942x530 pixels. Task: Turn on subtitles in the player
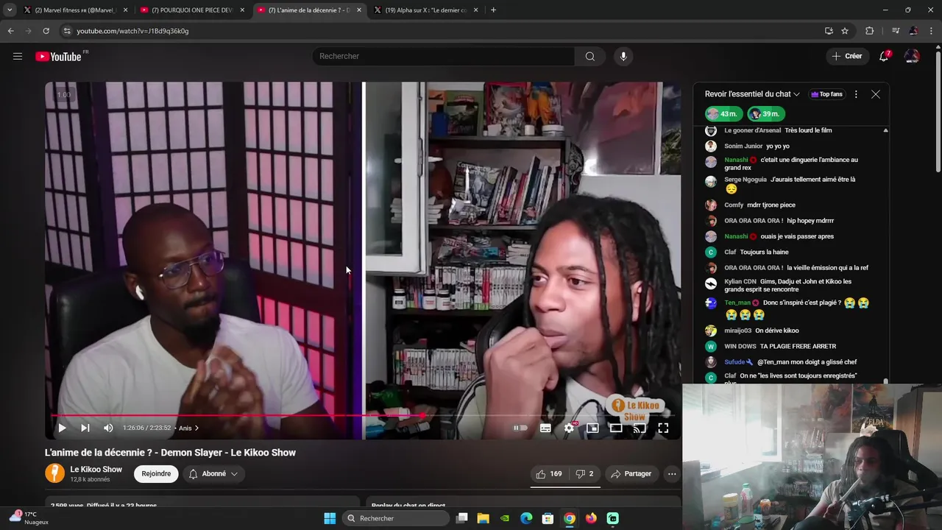(x=545, y=428)
